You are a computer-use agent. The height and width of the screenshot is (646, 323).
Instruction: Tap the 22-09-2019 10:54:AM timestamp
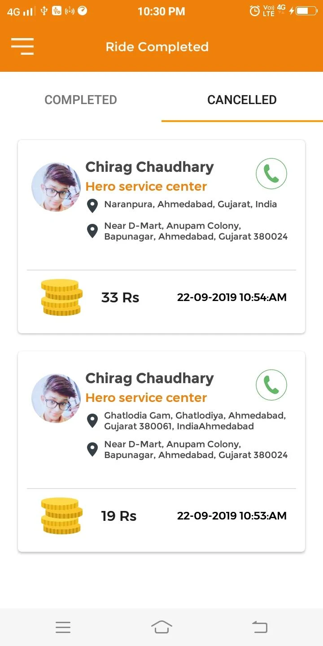[x=231, y=297]
